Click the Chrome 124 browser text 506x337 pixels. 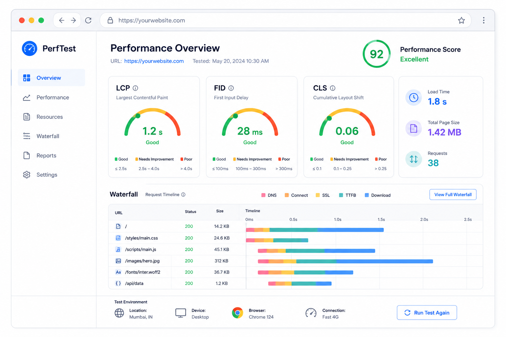[261, 317]
